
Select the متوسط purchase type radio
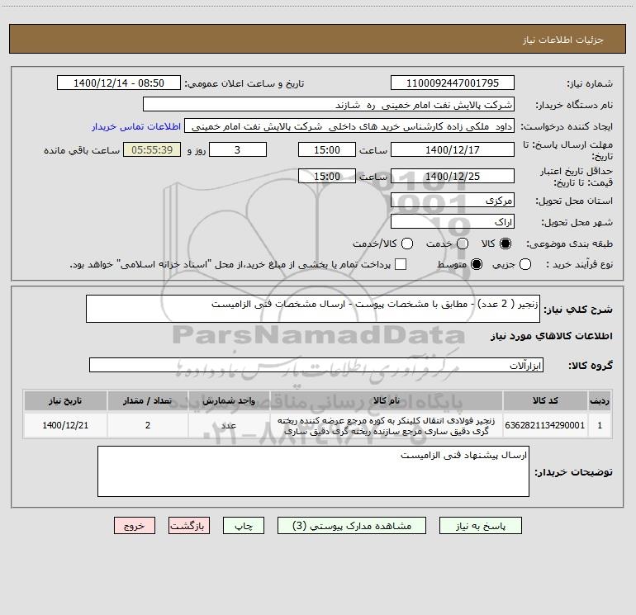pos(477,264)
